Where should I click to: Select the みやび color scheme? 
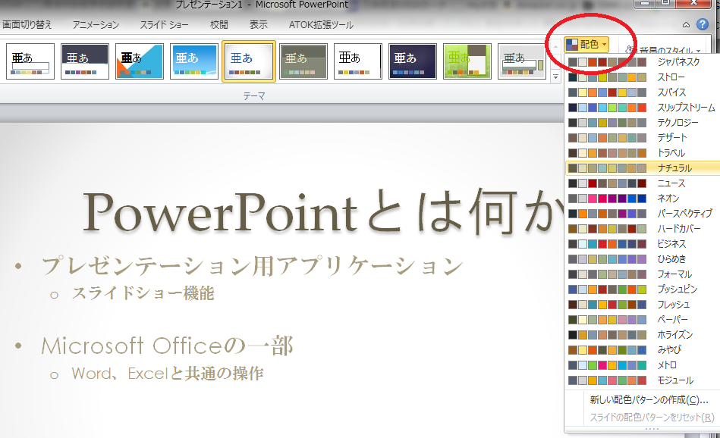pos(643,349)
